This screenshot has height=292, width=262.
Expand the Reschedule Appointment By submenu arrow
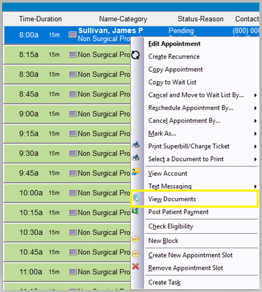(x=255, y=108)
